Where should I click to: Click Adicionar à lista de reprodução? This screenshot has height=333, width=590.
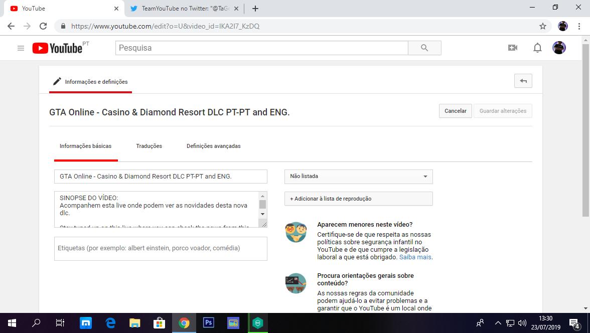359,199
